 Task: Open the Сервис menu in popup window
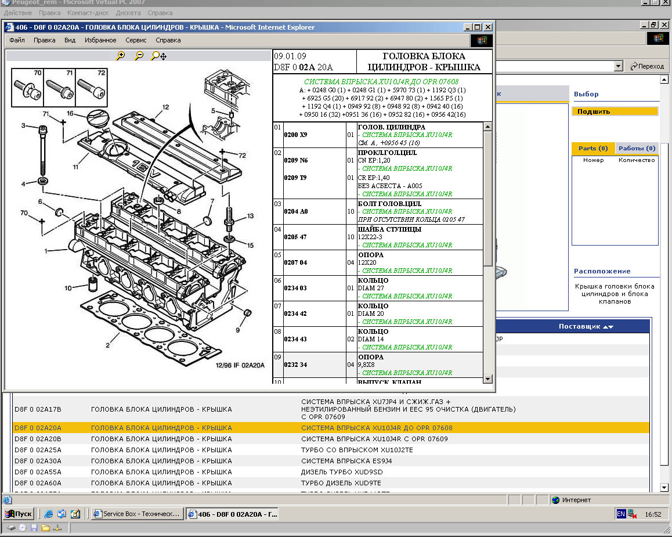coord(136,40)
